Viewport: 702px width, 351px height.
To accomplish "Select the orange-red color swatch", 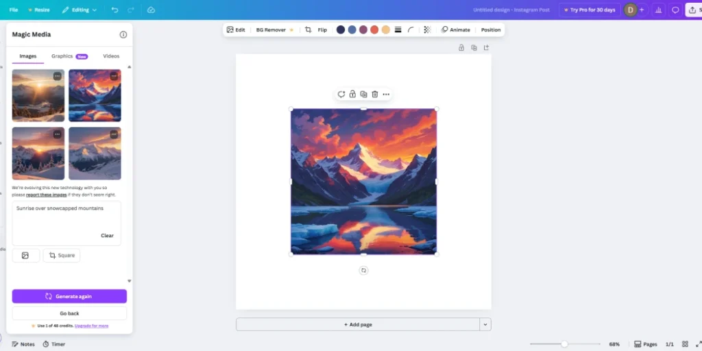I will (x=374, y=30).
